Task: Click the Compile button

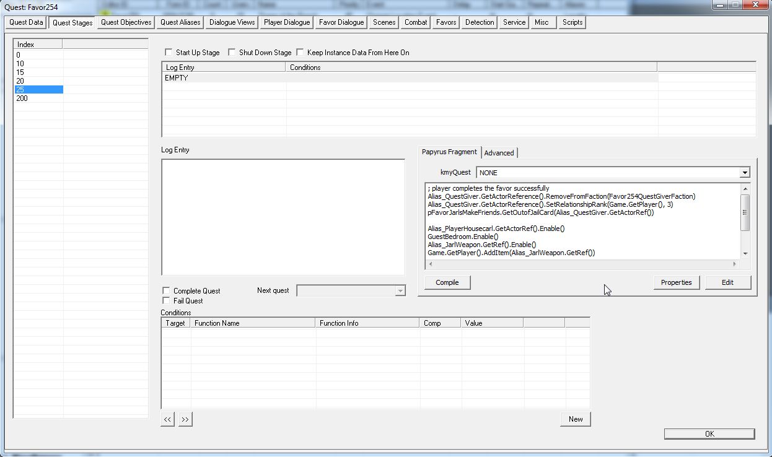Action: (447, 282)
